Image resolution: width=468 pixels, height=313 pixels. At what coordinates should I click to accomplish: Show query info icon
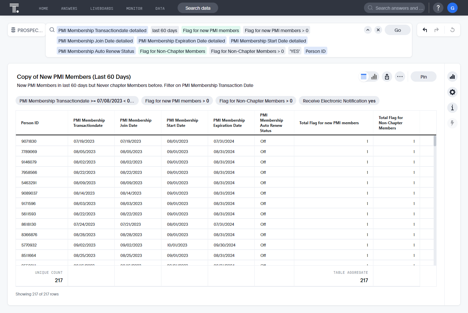(x=452, y=108)
